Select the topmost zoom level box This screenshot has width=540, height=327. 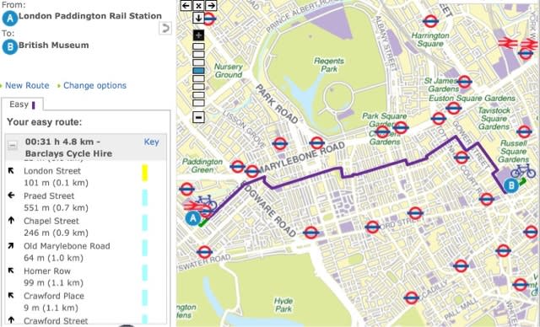tap(198, 46)
